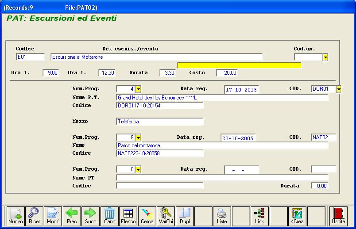Click the Codice field DOR0117-10-20154
Viewport: 356px width, 229px height.
[x=159, y=105]
